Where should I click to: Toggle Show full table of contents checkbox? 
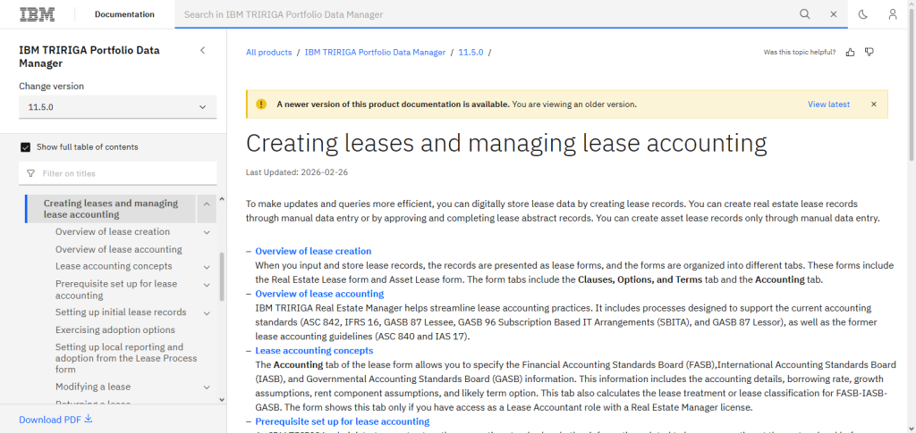coord(25,147)
